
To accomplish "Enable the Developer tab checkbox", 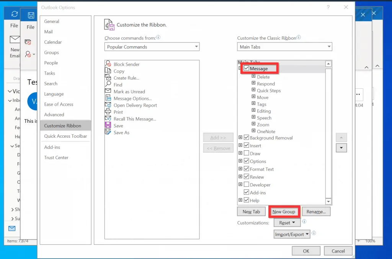I will coord(247,184).
